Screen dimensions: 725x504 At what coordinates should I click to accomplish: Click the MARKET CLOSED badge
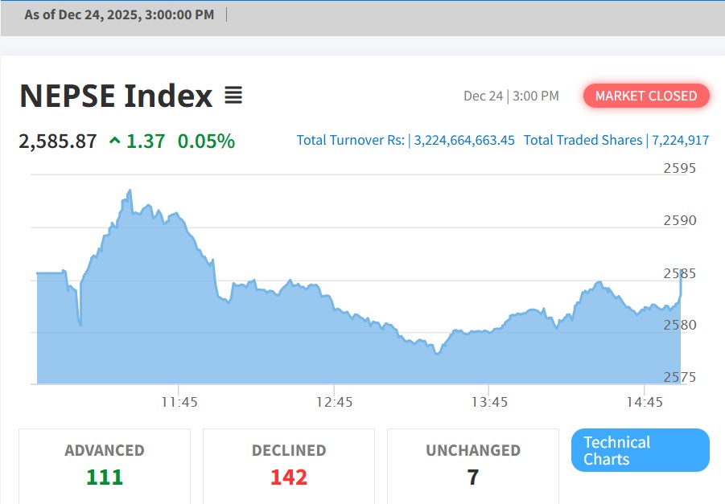(x=646, y=96)
